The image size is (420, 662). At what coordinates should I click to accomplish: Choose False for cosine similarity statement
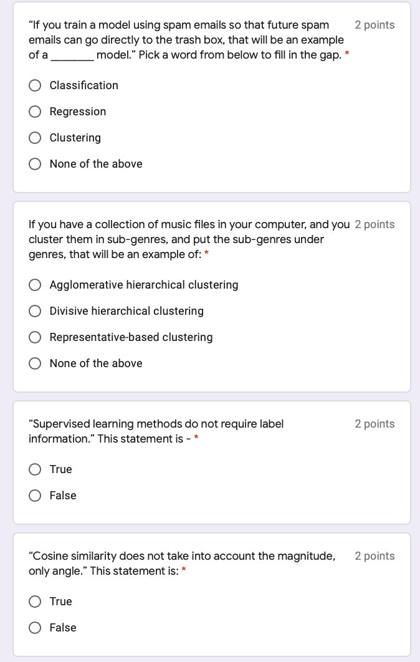click(36, 628)
